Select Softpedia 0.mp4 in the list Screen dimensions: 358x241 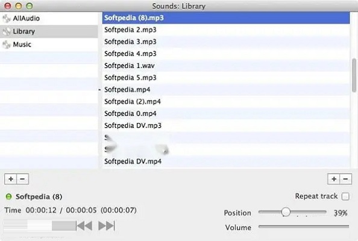(226, 113)
